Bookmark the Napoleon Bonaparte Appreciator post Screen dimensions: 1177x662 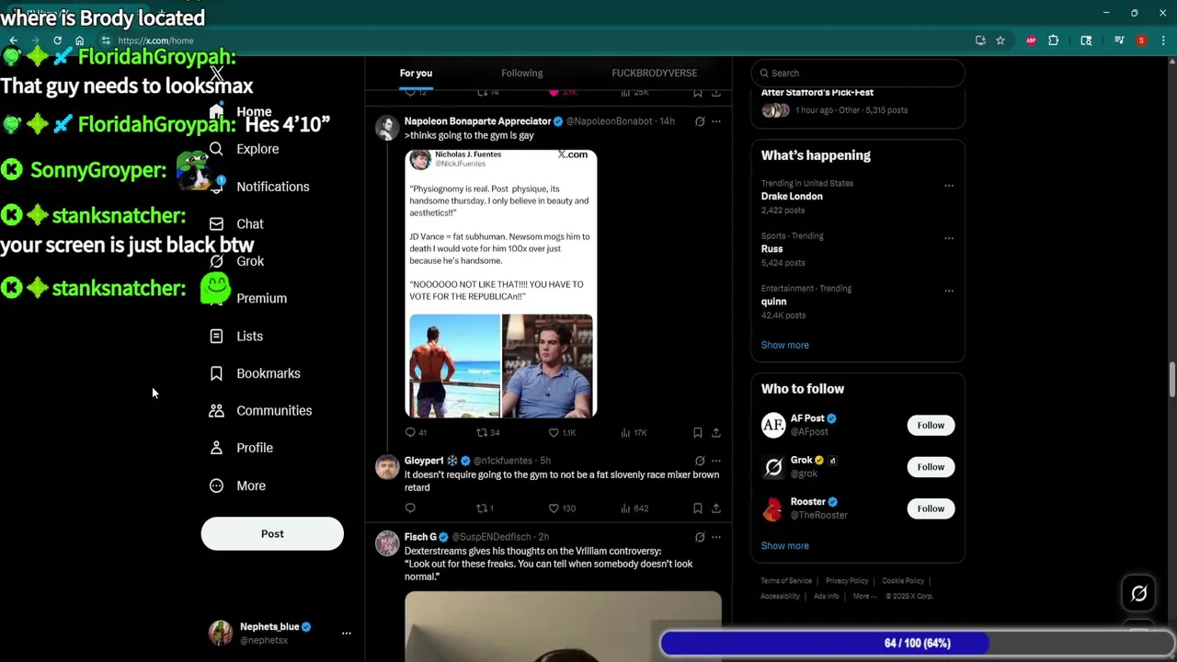click(698, 432)
